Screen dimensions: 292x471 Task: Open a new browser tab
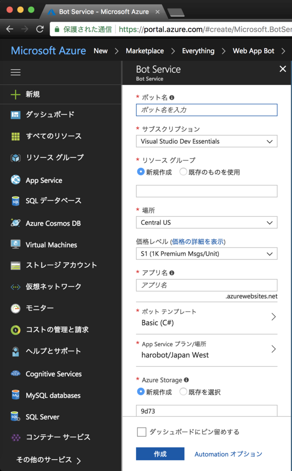click(x=176, y=12)
